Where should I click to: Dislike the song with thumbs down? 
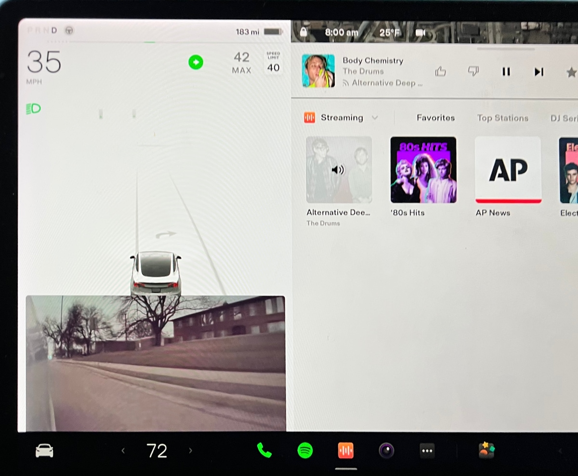coord(473,72)
